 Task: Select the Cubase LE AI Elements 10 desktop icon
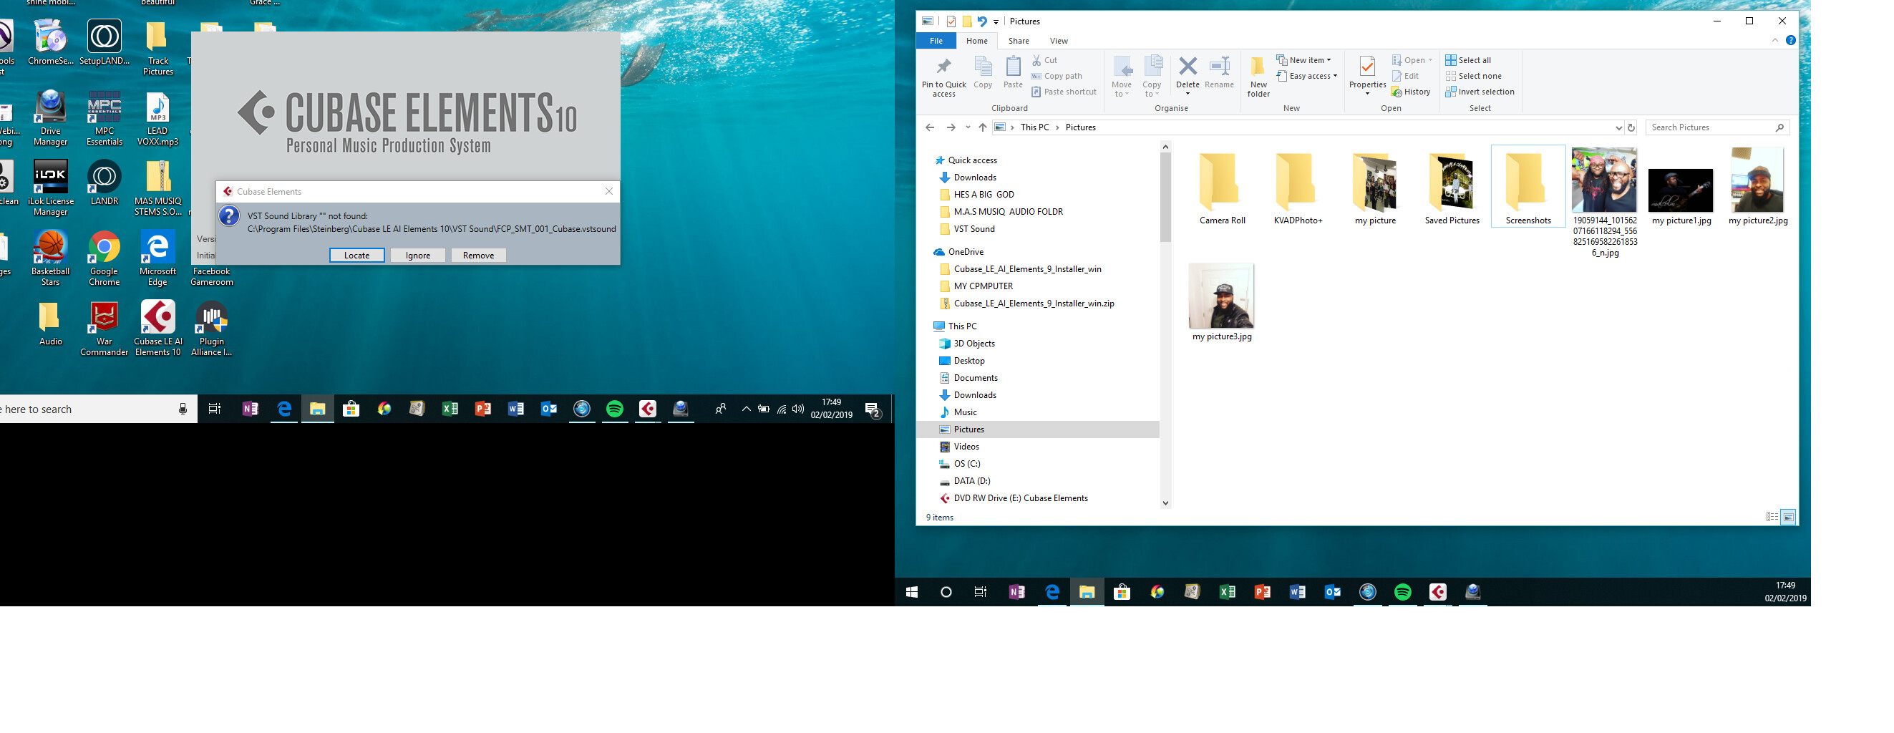[x=158, y=328]
